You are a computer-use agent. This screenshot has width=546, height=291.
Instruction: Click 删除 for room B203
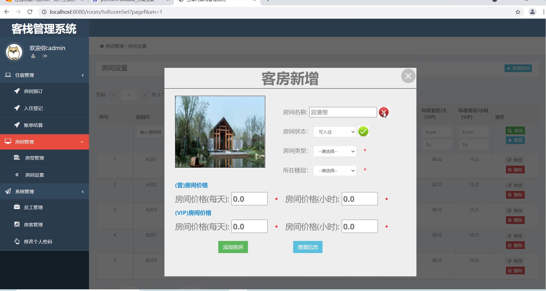pos(515,271)
